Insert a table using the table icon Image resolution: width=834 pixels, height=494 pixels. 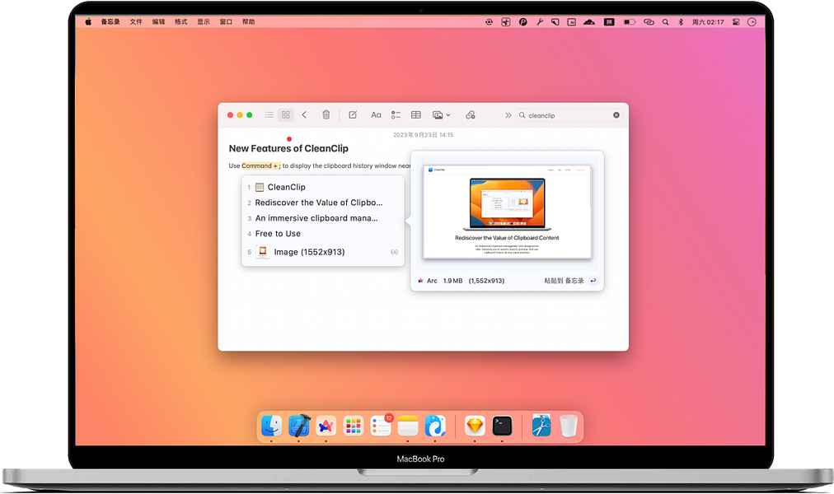coord(416,114)
